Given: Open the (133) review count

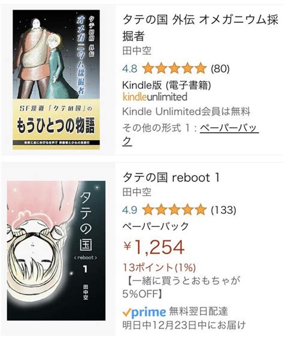Looking at the screenshot, I should pos(223,210).
